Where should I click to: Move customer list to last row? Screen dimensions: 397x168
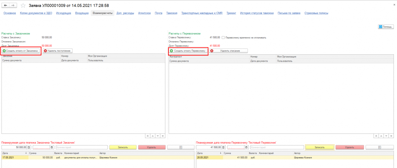pyautogui.click(x=163, y=136)
